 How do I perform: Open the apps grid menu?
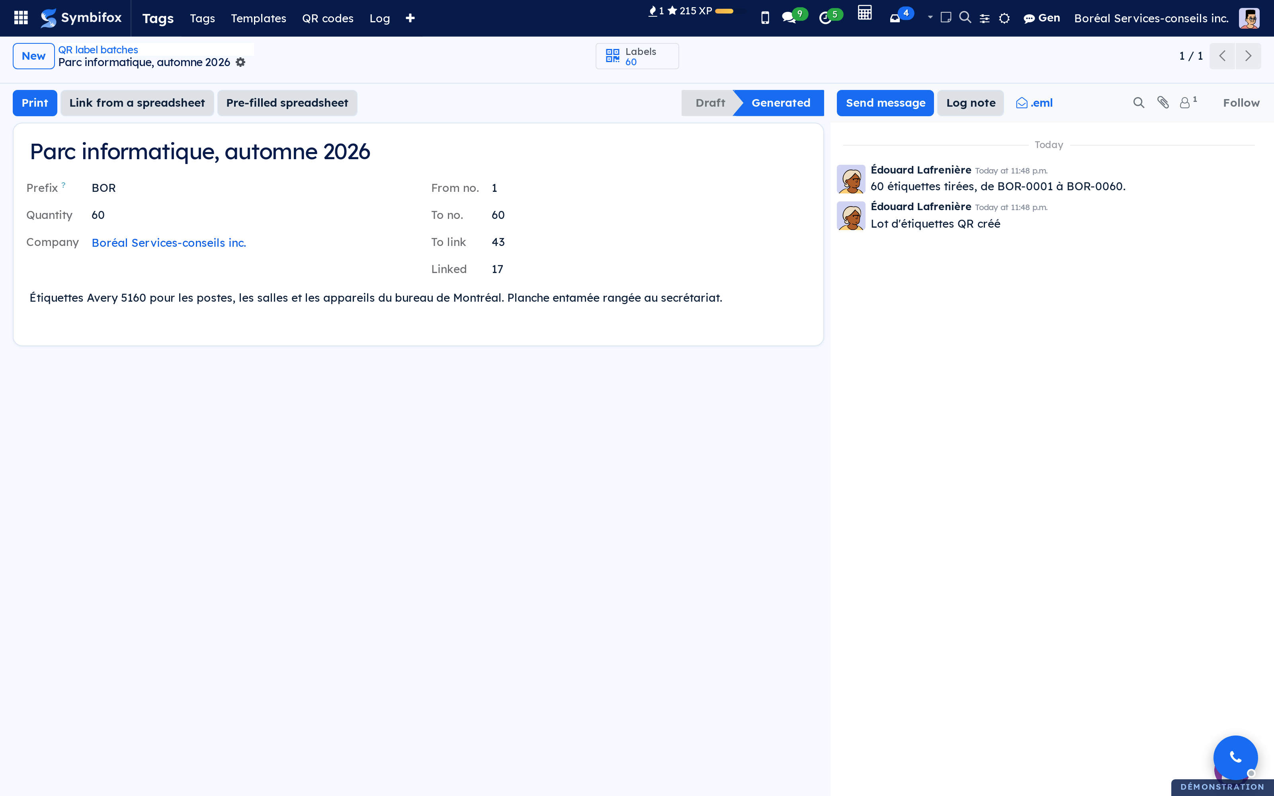(21, 18)
